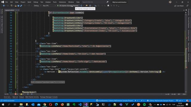This screenshot has height=107, width=191.
Task: Click the Udemy-MyEvernote-Sample-Project repository indicator
Action: 160,101
